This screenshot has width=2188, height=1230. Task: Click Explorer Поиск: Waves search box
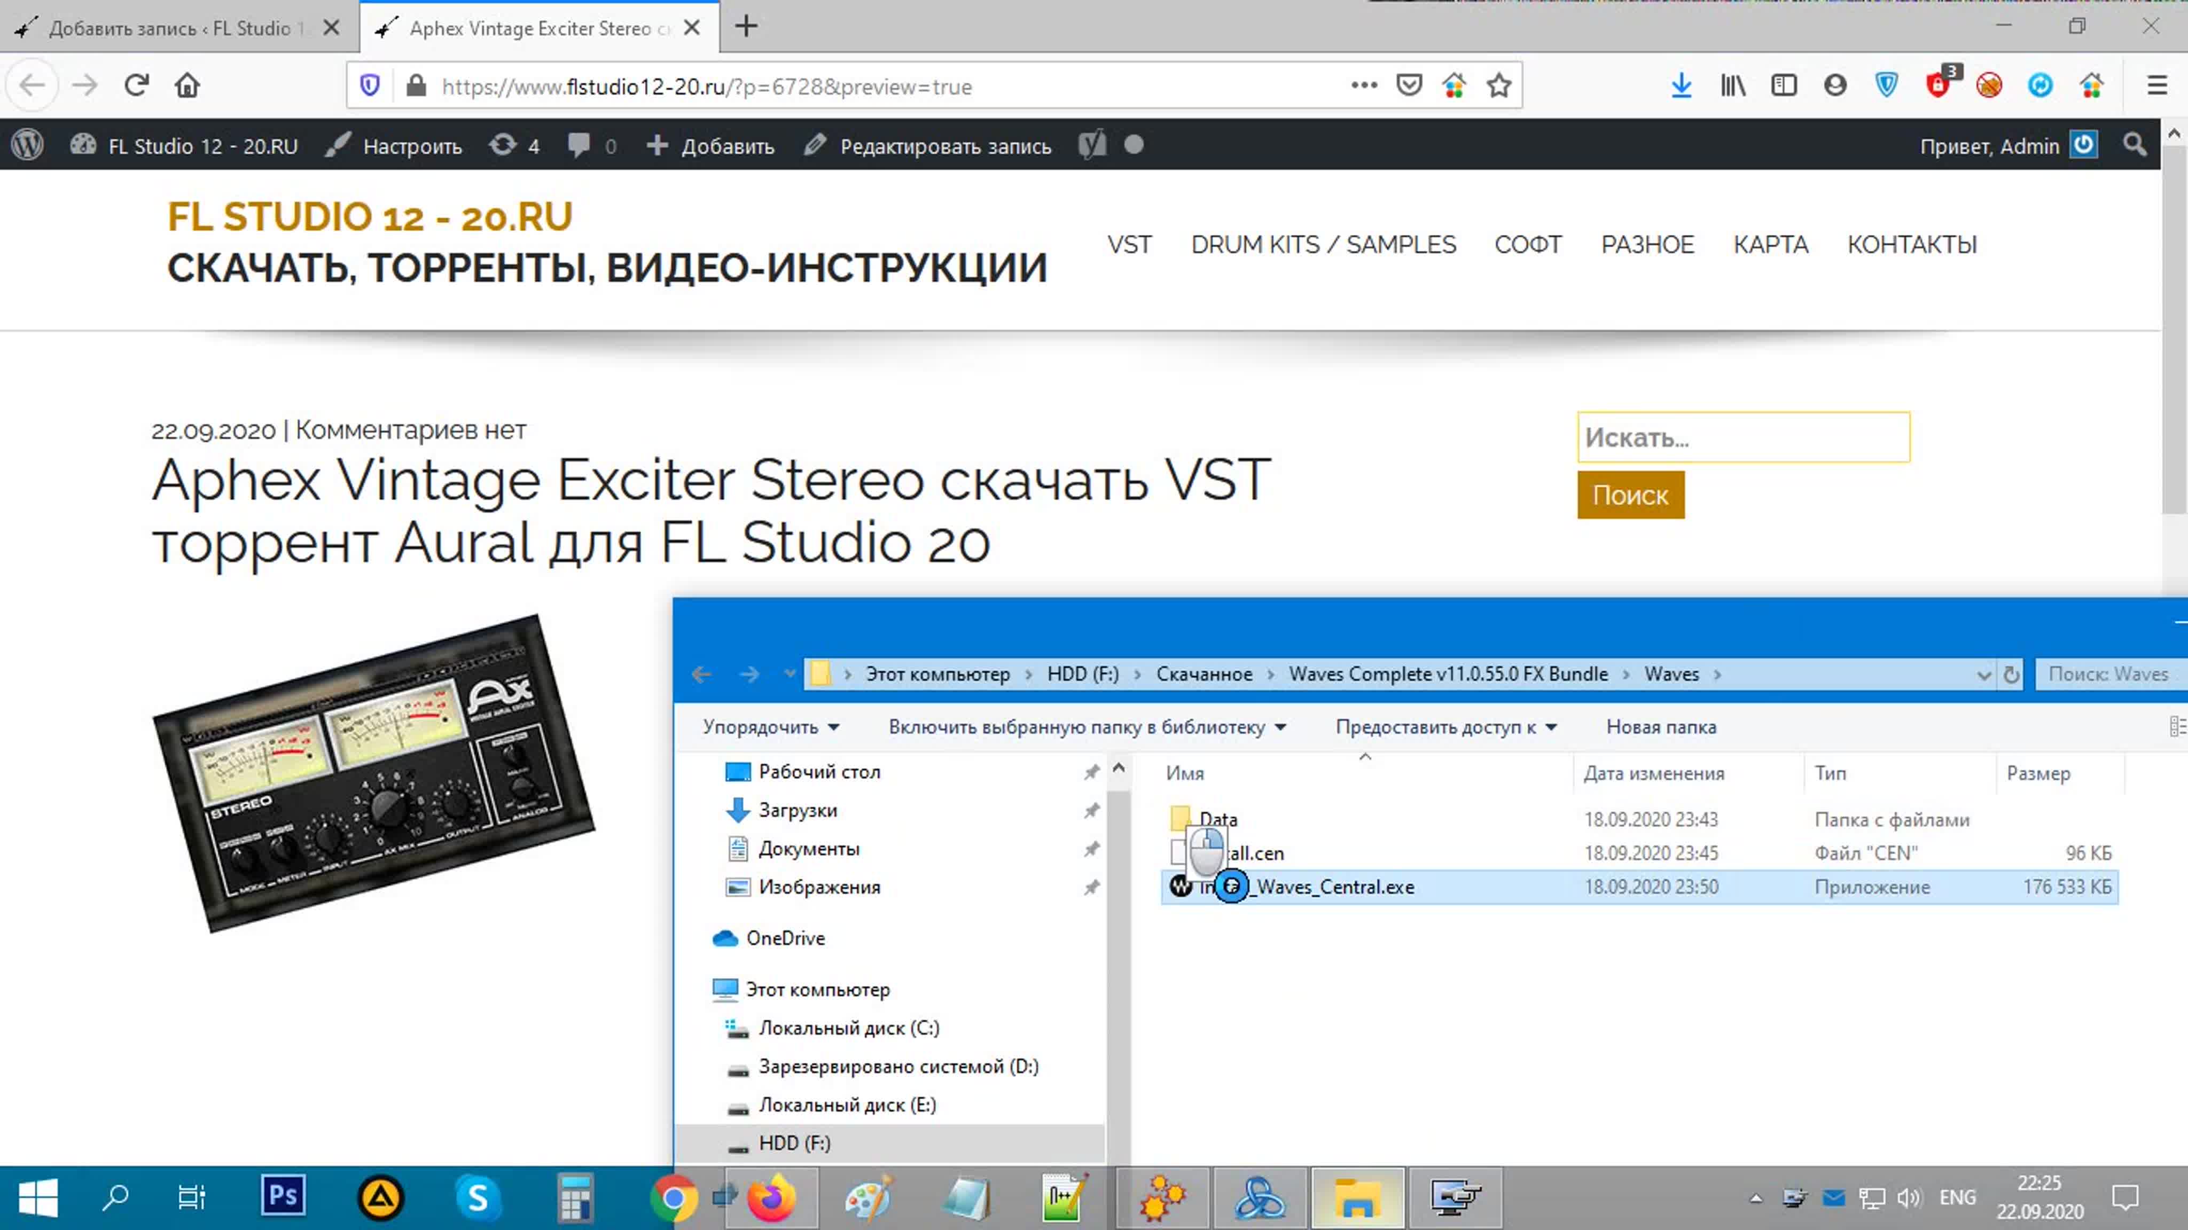click(x=2111, y=675)
